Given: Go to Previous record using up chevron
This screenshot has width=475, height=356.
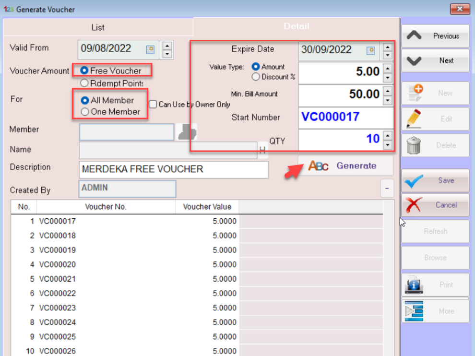Looking at the screenshot, I should [414, 36].
